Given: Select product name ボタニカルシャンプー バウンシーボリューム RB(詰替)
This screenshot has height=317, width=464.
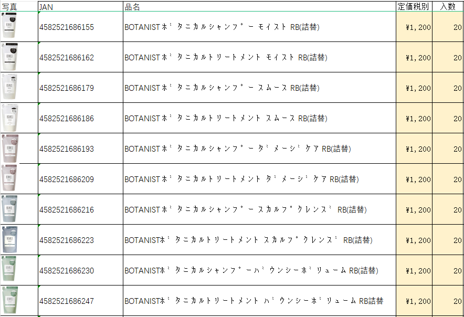Looking at the screenshot, I should [x=259, y=270].
